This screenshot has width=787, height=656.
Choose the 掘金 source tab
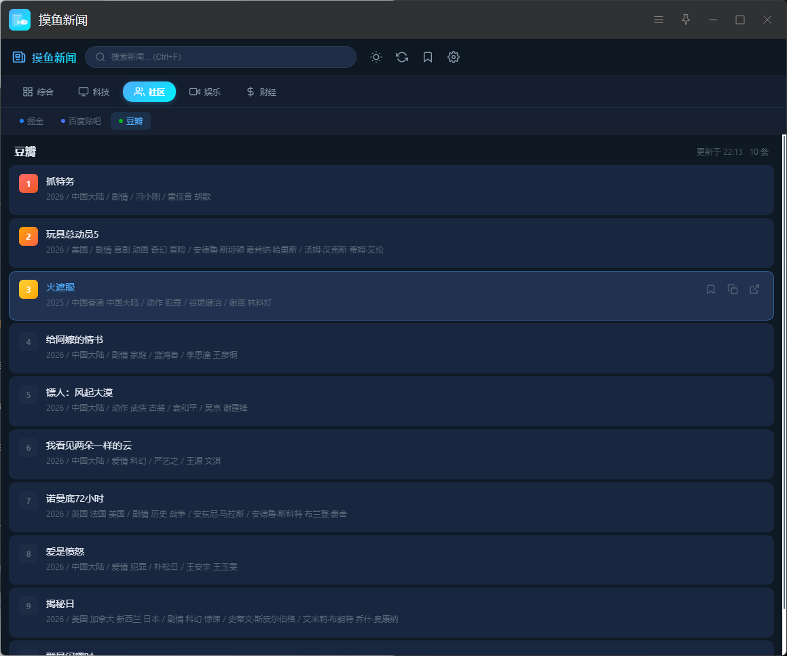(x=32, y=121)
